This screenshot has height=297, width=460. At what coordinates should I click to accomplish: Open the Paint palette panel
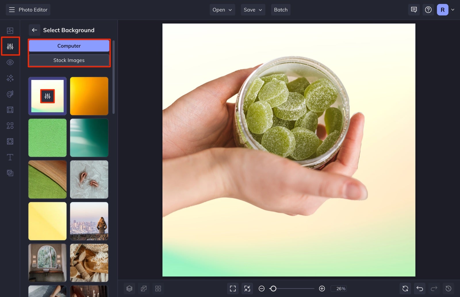coord(10,94)
